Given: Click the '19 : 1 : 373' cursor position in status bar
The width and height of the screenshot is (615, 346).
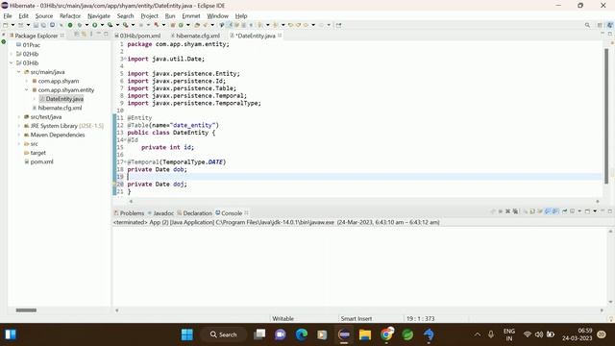Looking at the screenshot, I should (420, 318).
